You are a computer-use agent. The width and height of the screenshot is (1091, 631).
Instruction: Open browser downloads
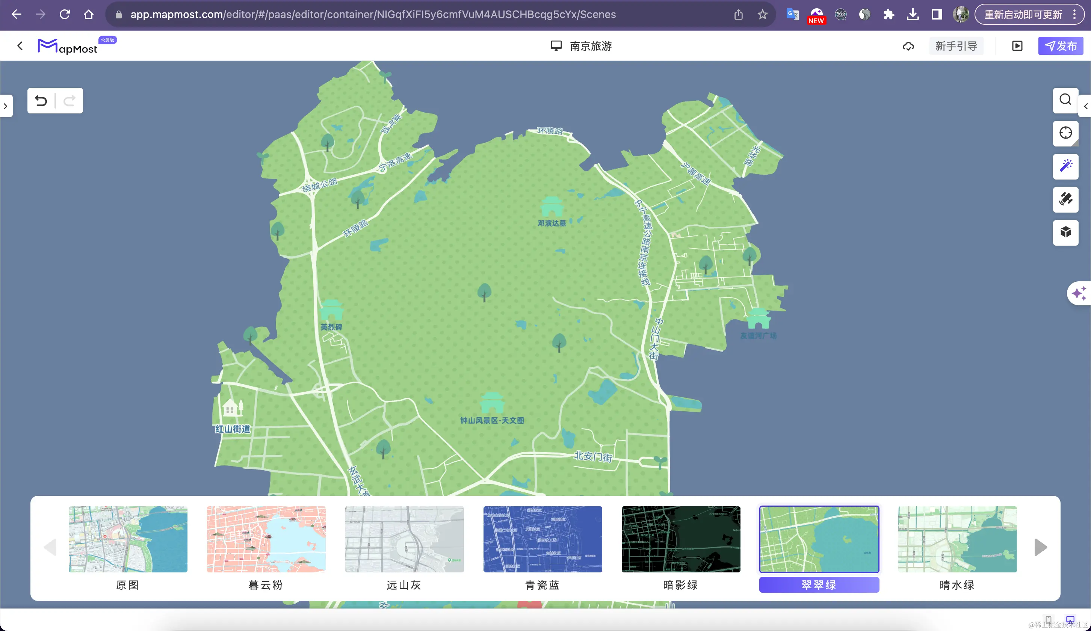click(913, 14)
